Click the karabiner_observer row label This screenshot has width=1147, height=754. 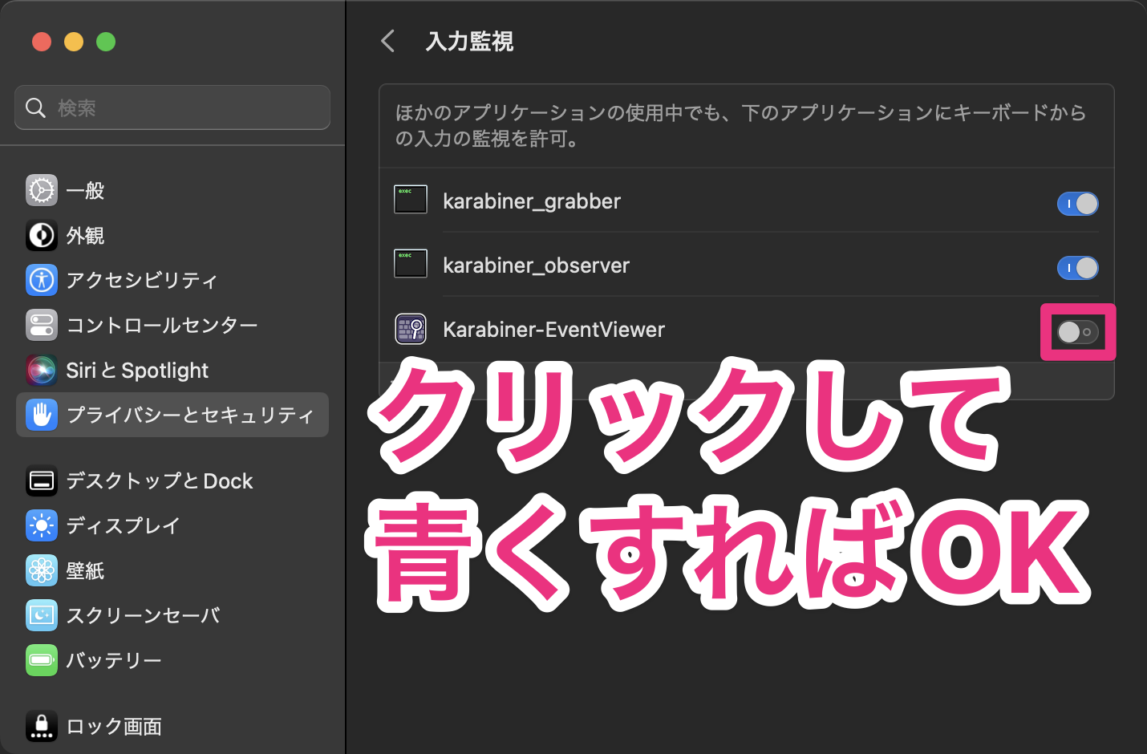[537, 266]
